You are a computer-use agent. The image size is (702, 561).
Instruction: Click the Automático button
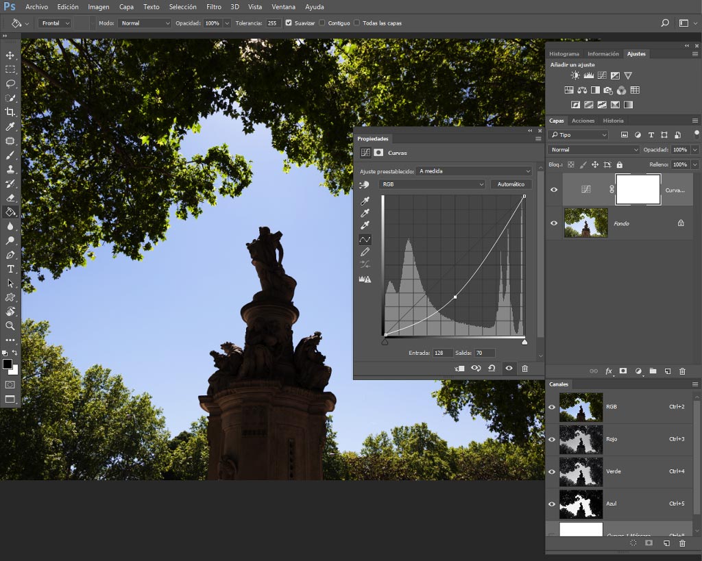click(x=511, y=184)
